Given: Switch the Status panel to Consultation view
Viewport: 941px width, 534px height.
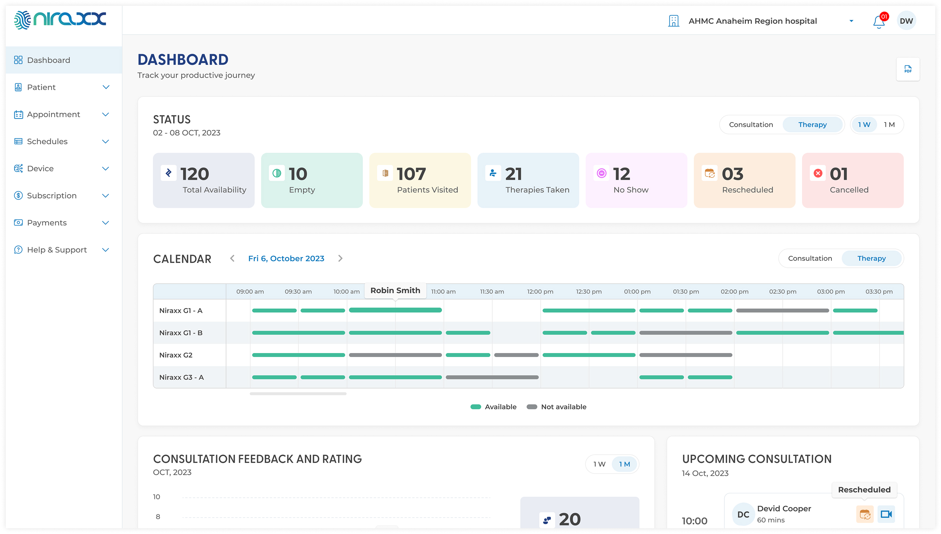Looking at the screenshot, I should coord(750,124).
